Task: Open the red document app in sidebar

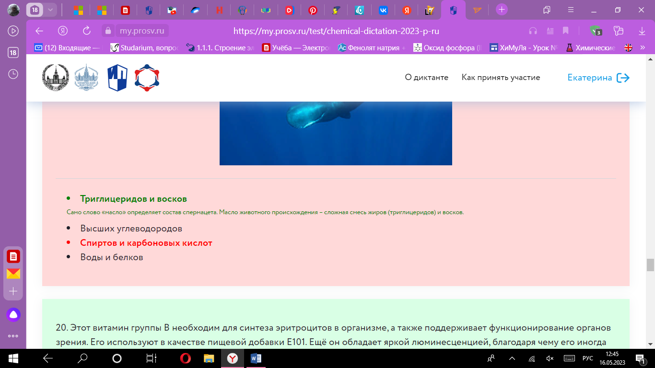Action: click(x=13, y=256)
